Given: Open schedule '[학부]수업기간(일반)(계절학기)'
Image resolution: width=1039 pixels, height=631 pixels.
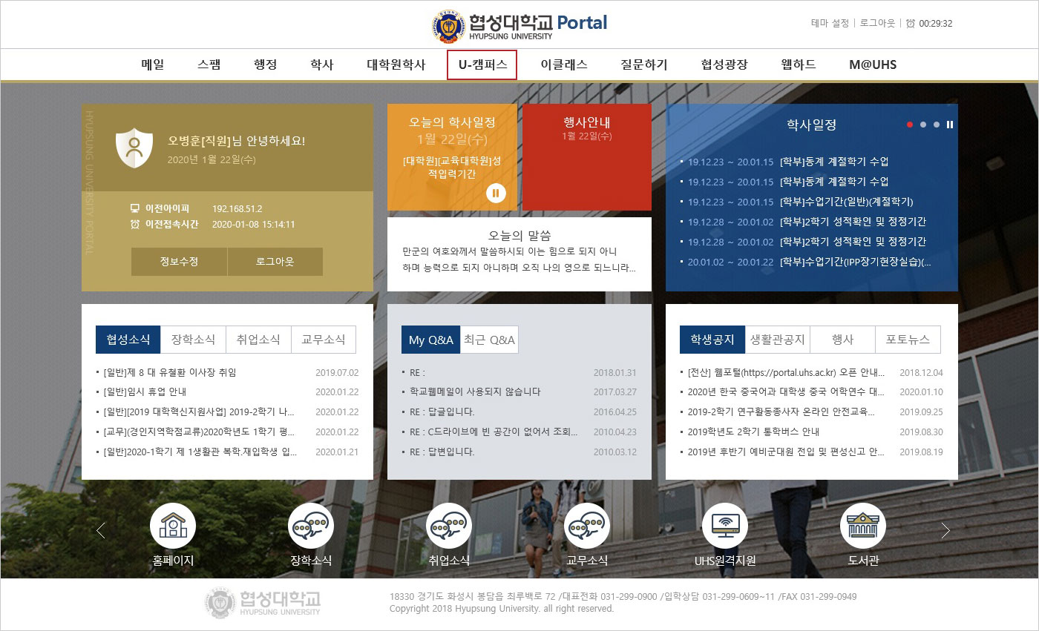Looking at the screenshot, I should [846, 202].
